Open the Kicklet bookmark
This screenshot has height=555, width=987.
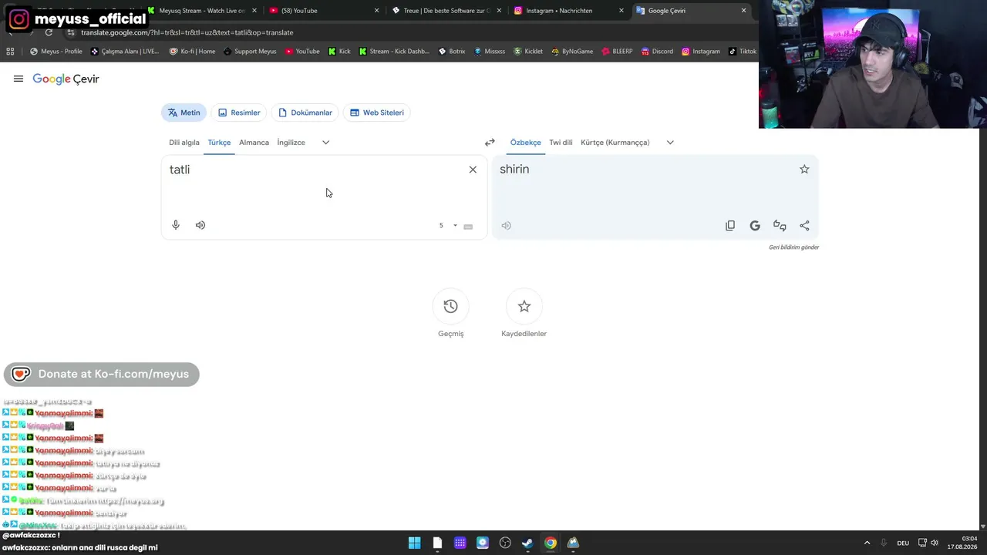coord(528,52)
